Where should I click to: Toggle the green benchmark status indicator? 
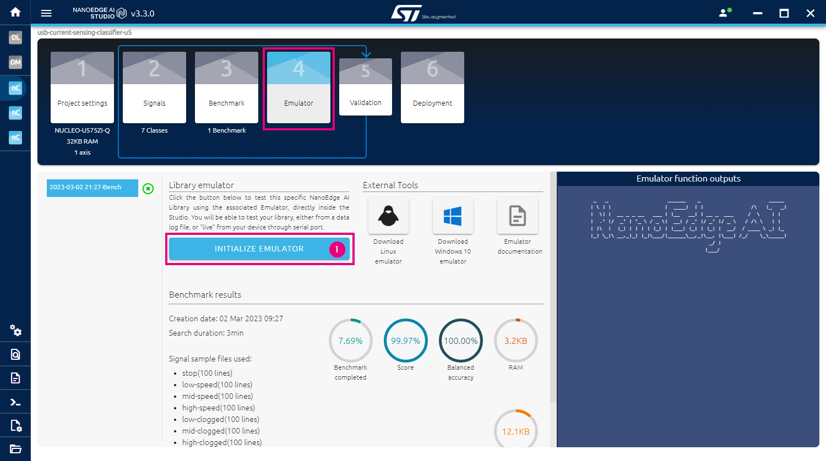[148, 189]
